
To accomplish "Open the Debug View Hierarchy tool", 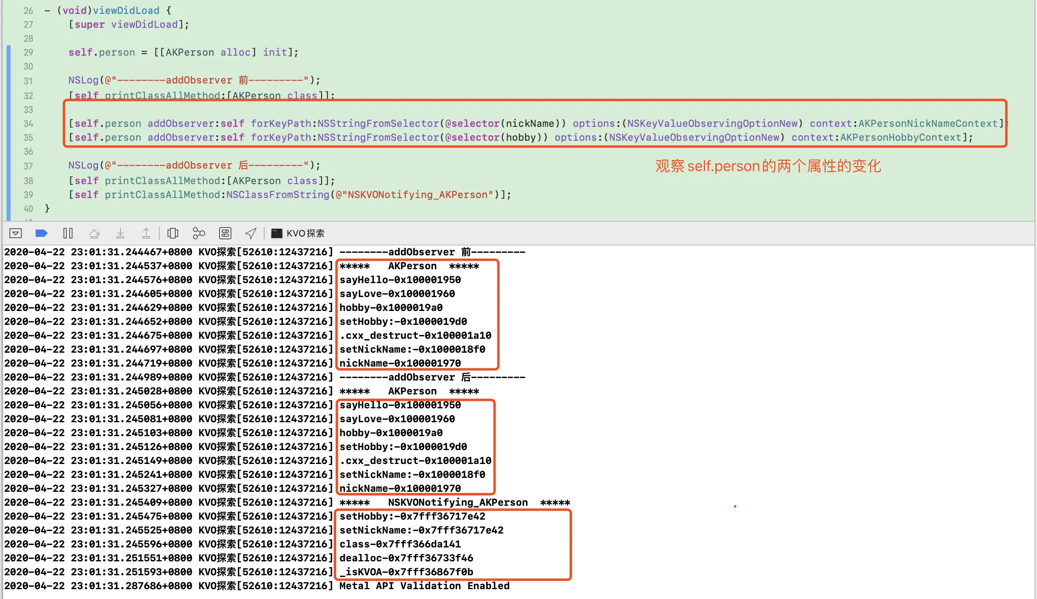I will pos(173,234).
